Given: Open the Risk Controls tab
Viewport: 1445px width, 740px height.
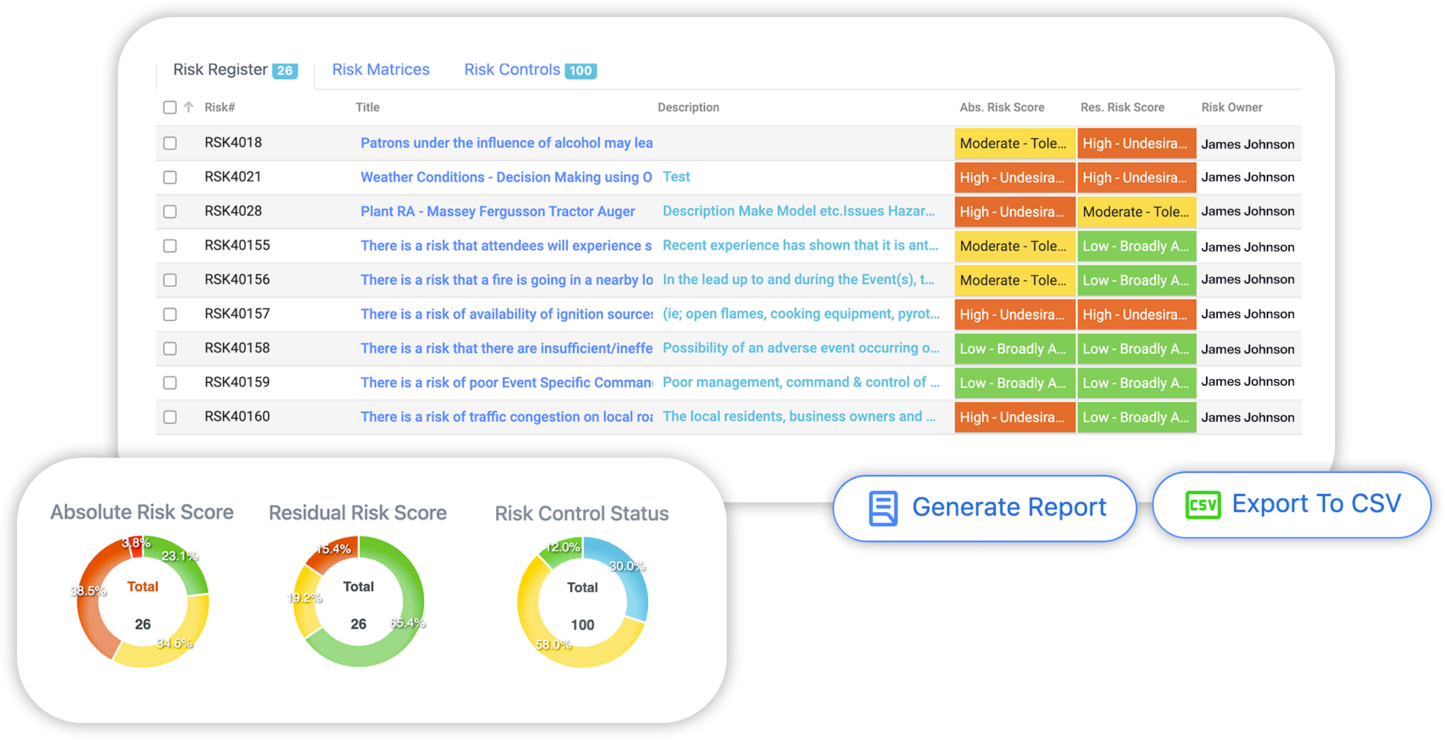Looking at the screenshot, I should click(x=512, y=69).
